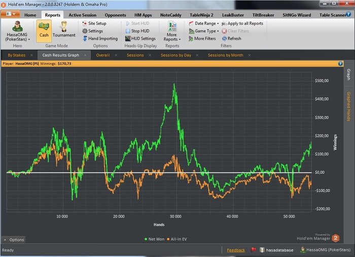Click the help icon on the player bar
355x257 pixels.
(340, 64)
